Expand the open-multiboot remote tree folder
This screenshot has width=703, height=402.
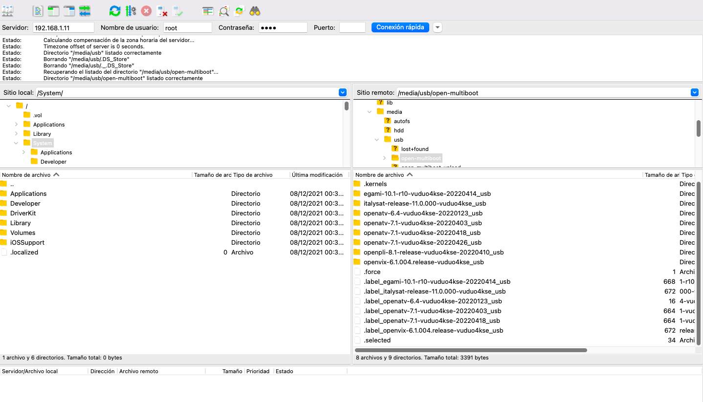click(384, 158)
